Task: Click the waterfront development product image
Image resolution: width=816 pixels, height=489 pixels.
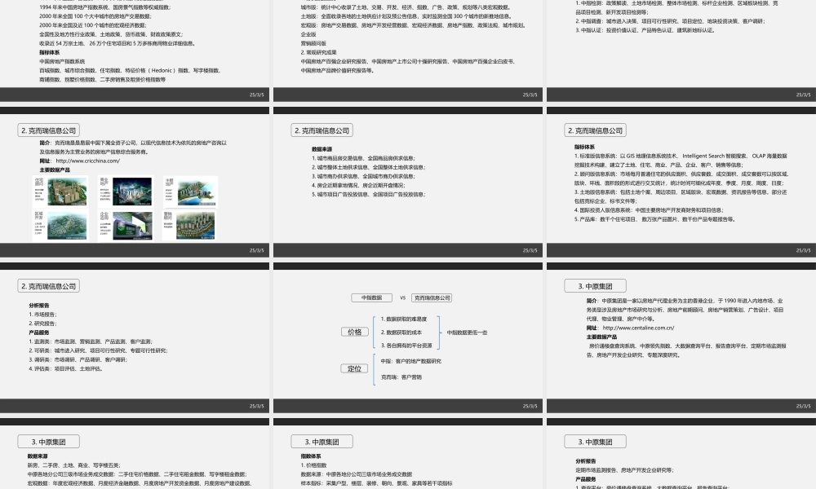Action: (196, 192)
